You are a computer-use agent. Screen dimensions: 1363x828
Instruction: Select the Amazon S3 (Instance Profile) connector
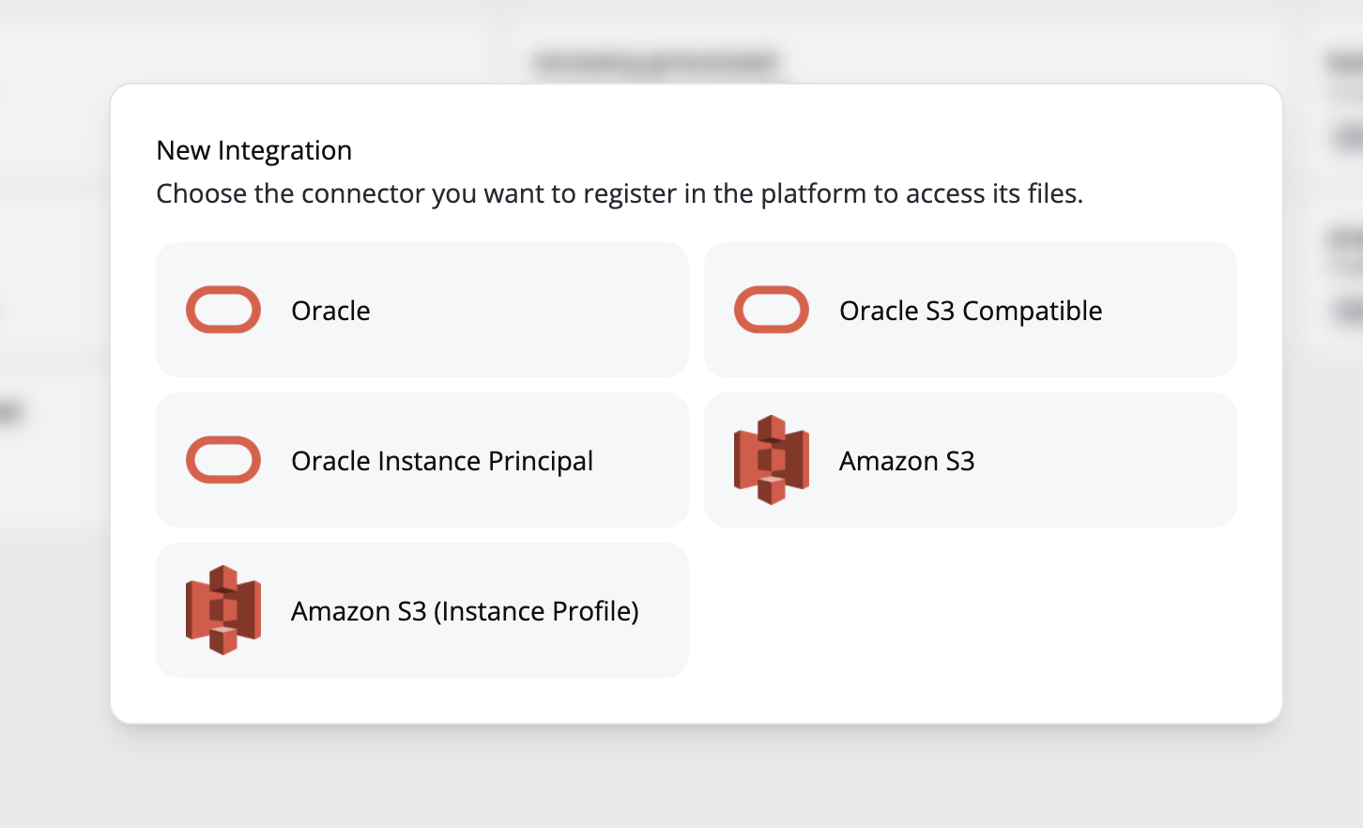(422, 609)
